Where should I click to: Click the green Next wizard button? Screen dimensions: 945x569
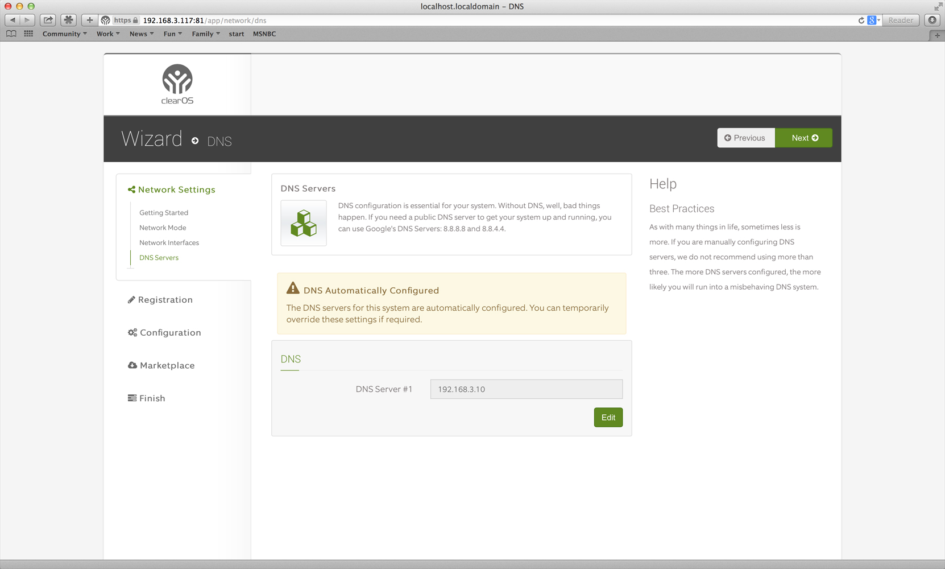[804, 138]
